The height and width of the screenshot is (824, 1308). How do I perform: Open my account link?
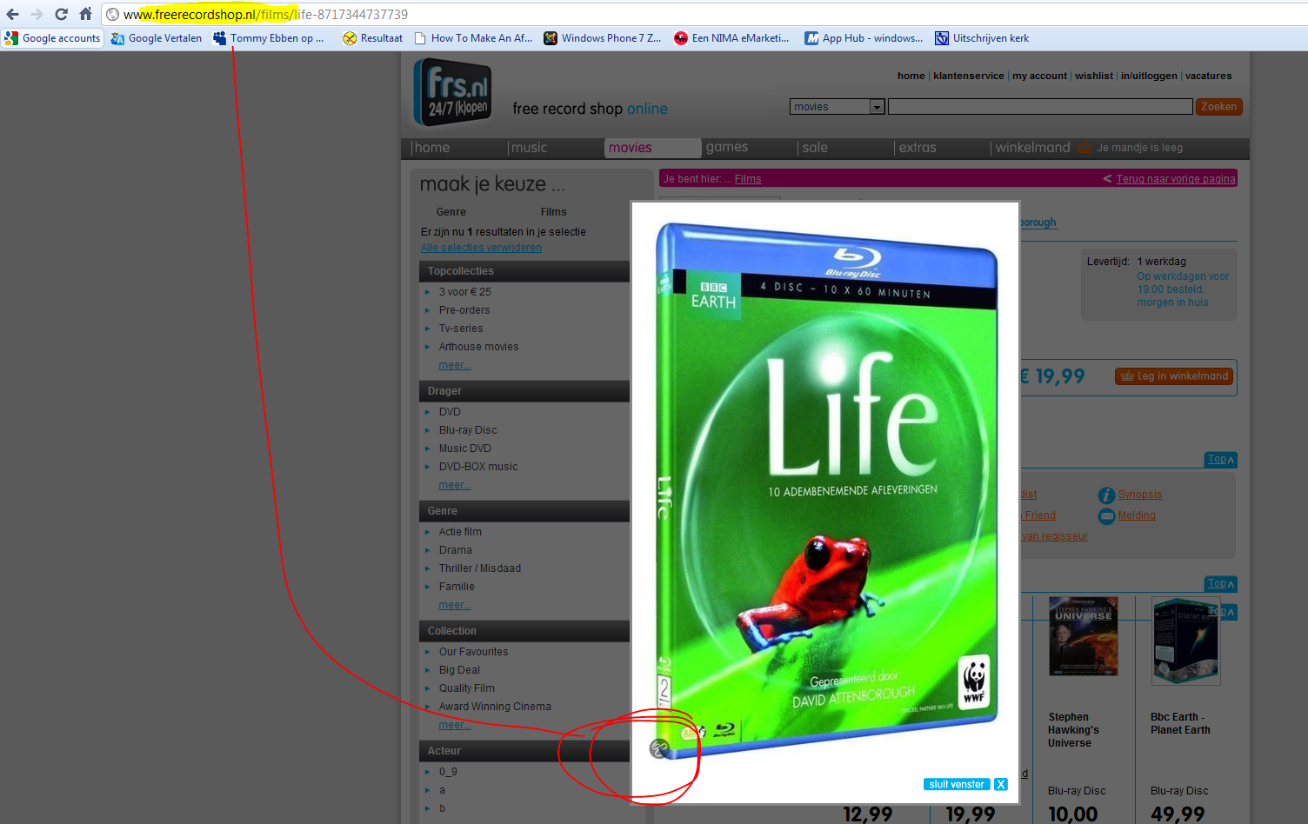coord(1039,76)
